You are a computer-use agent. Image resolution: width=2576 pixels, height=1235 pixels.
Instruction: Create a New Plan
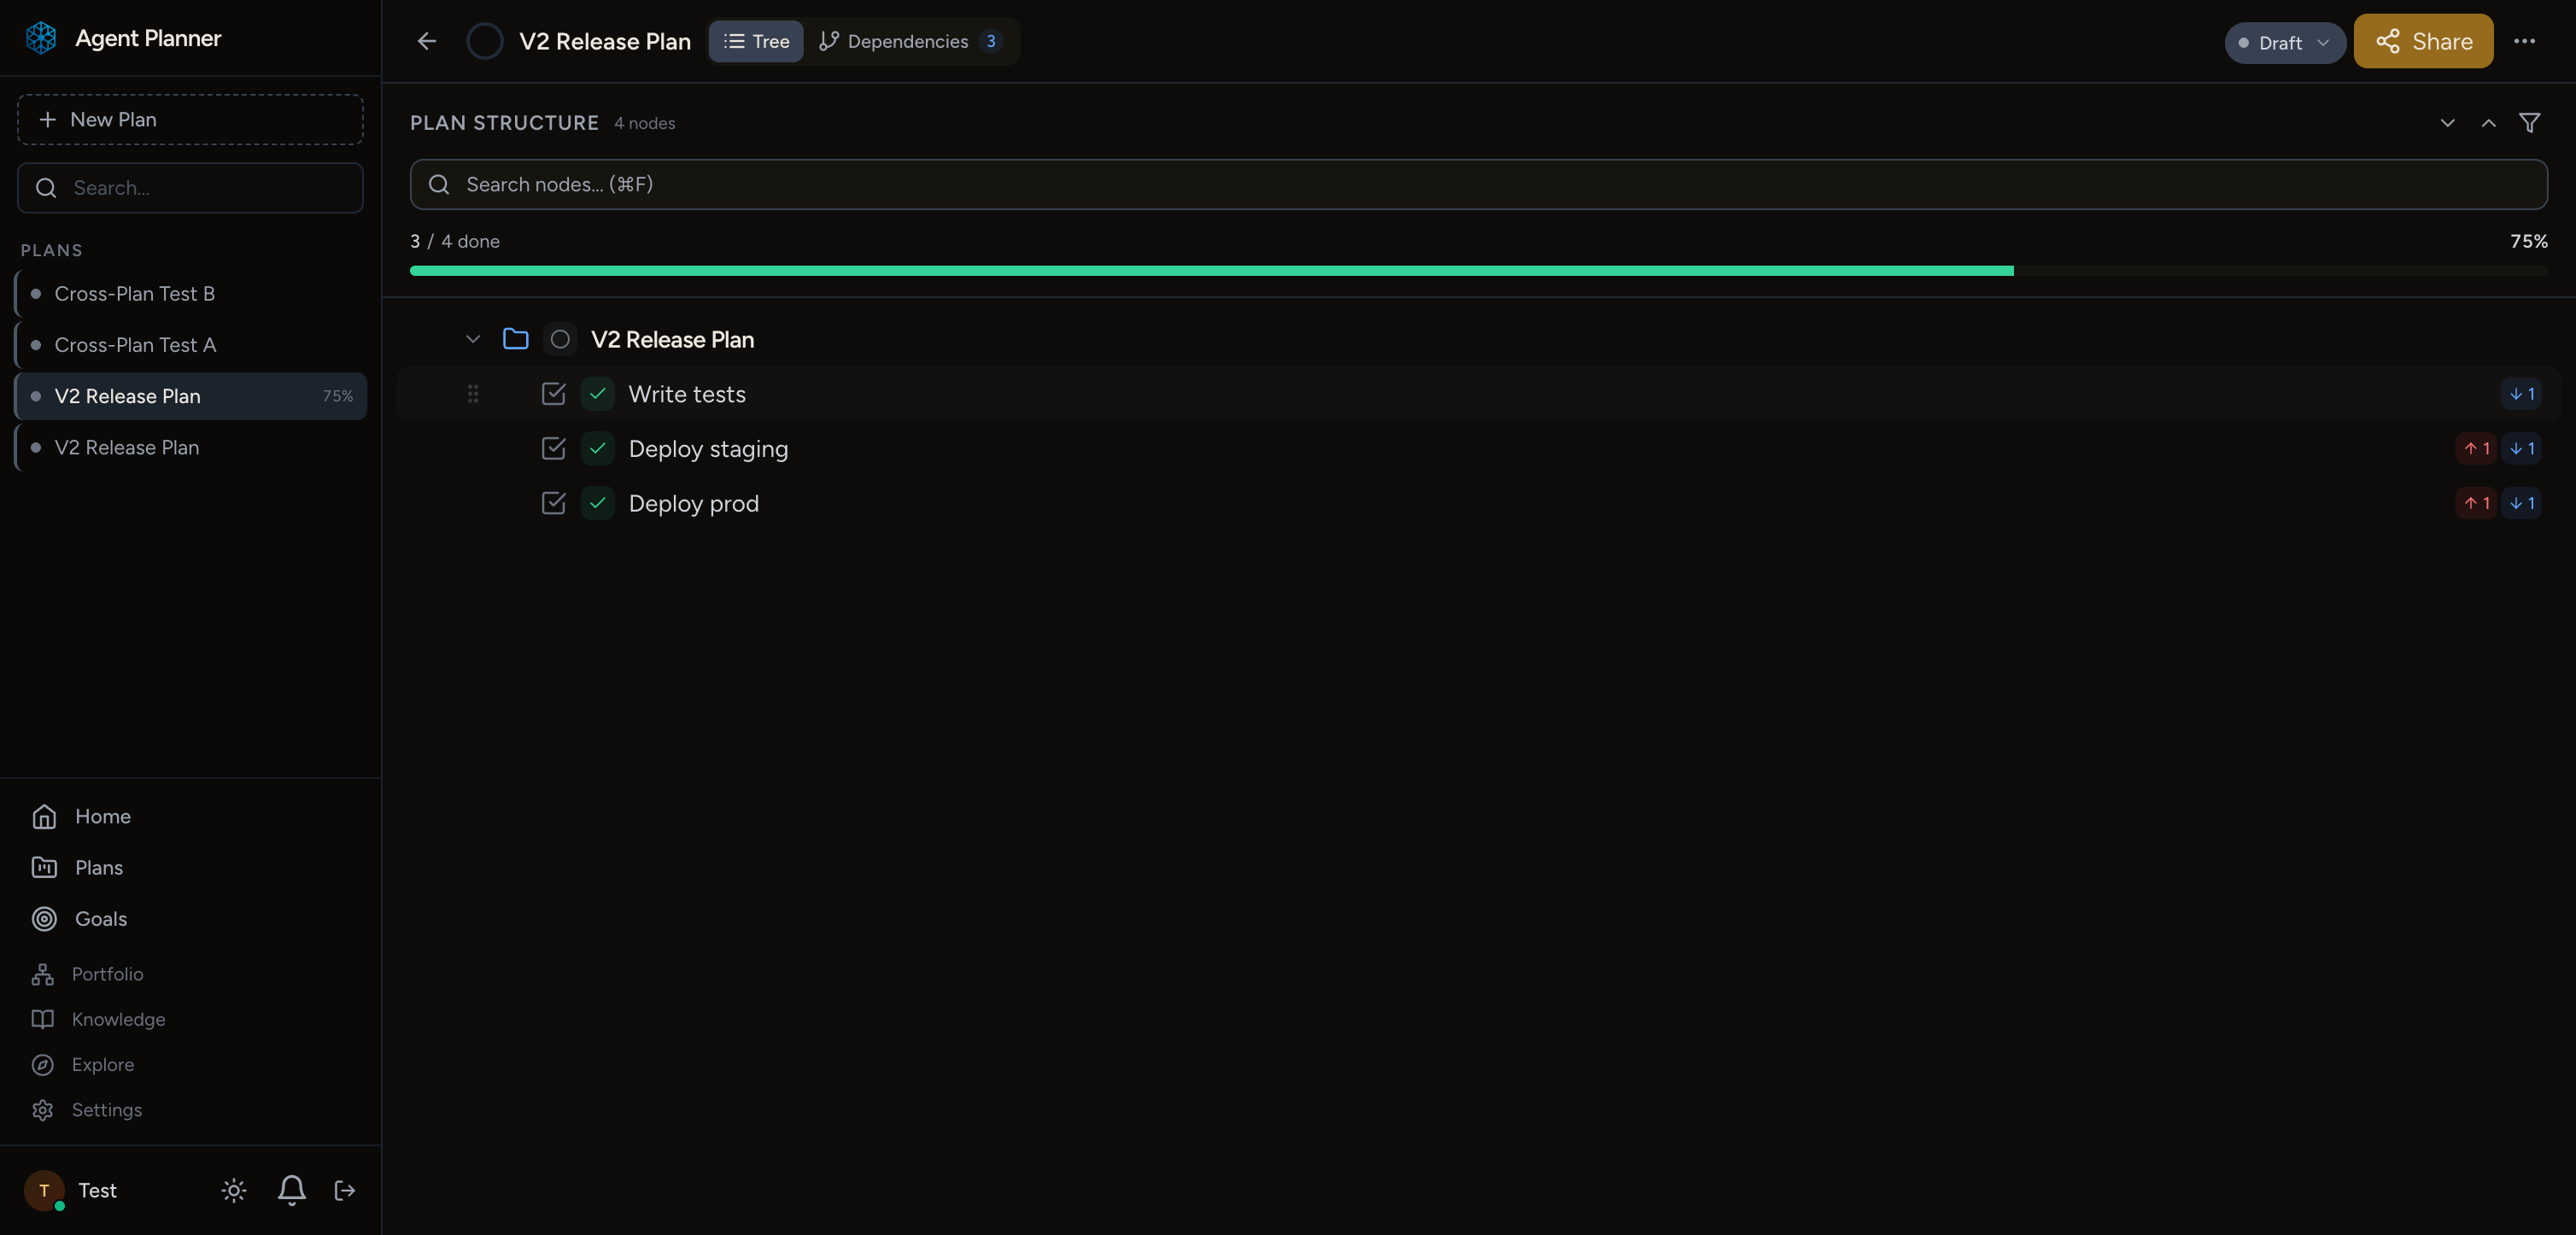190,119
